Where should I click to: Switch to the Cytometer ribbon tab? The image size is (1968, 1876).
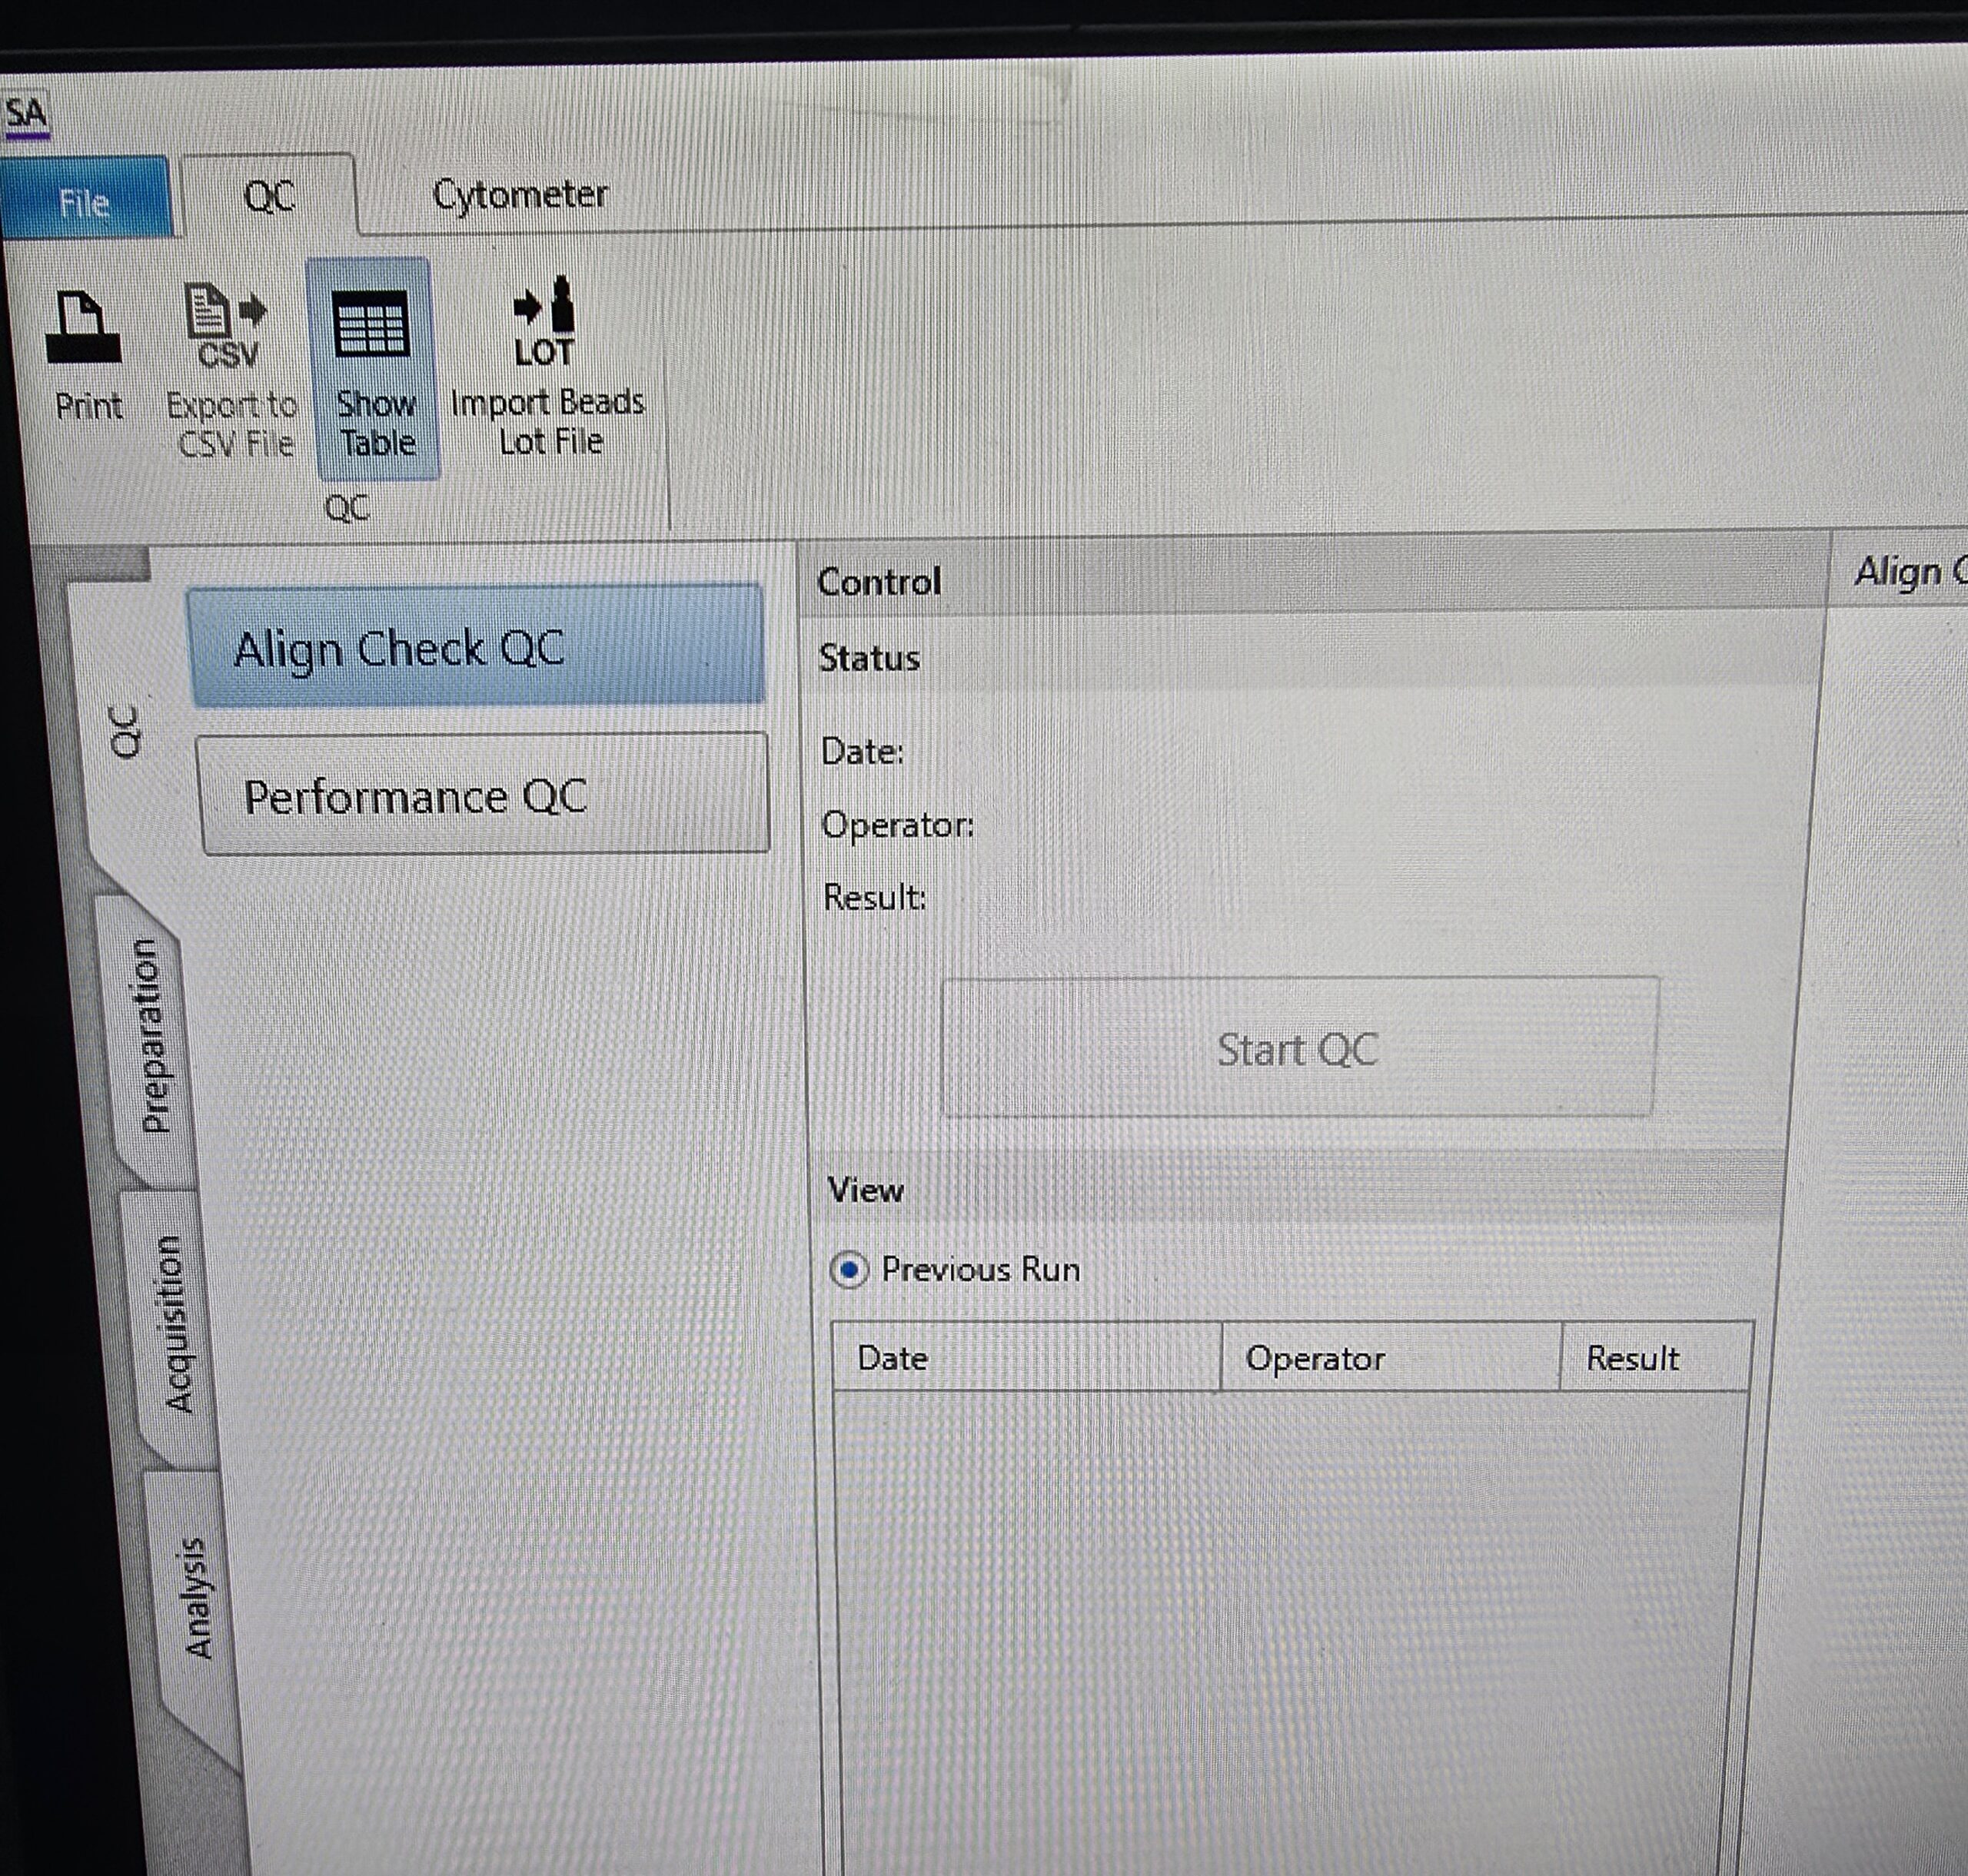tap(519, 195)
